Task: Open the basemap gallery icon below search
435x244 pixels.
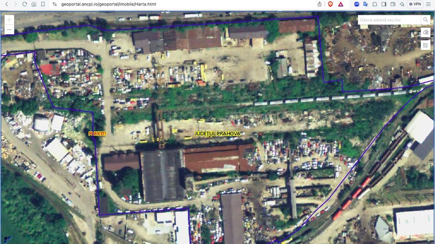Action: point(425,33)
